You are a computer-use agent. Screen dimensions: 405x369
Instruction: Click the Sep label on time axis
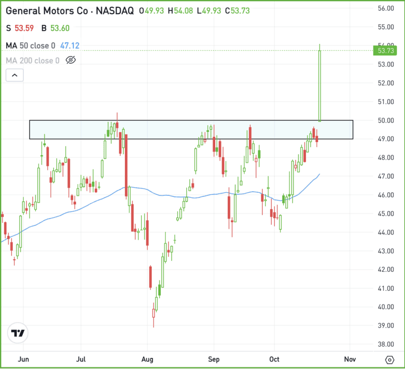(x=214, y=359)
